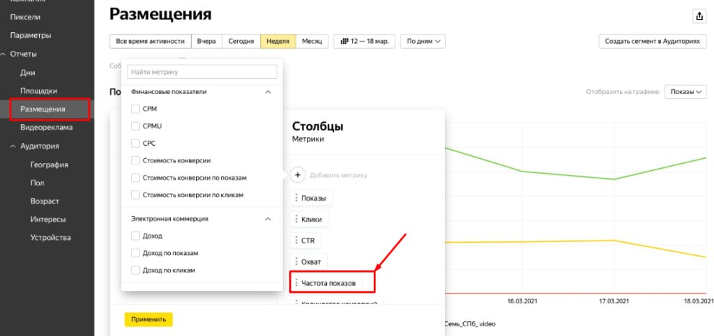
Task: Open Пиксели in the sidebar
Action: 25,17
